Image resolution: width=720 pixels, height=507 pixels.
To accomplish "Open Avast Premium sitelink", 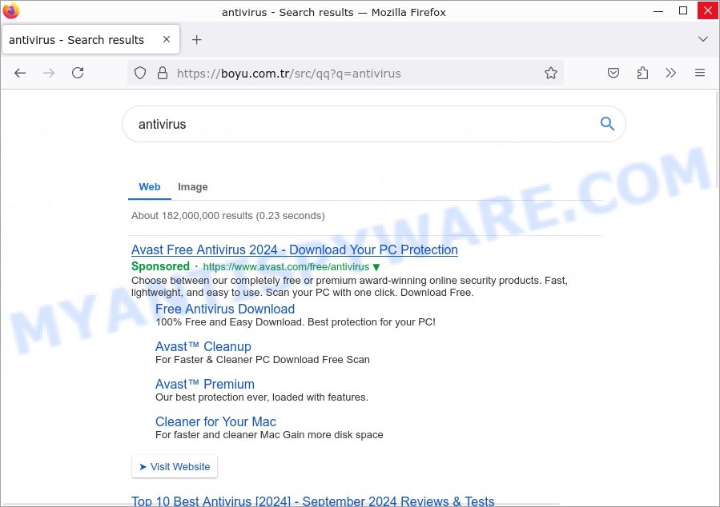I will pyautogui.click(x=205, y=384).
